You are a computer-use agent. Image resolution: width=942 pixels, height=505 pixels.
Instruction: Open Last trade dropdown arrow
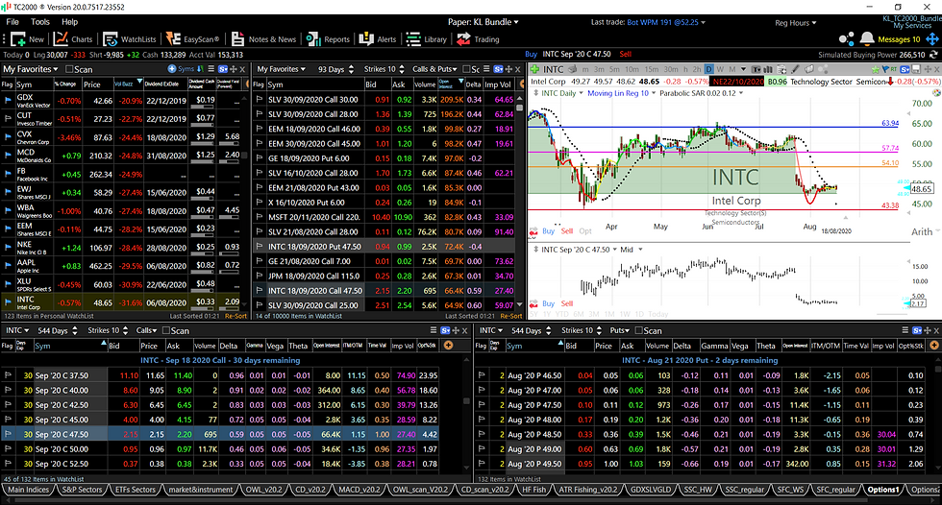[x=703, y=22]
